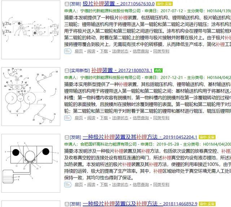The image size is (231, 207).
Task: Open patent title 一种极片补锂装置及其补锂方法 - 201910452204.1
Action: click(x=140, y=137)
